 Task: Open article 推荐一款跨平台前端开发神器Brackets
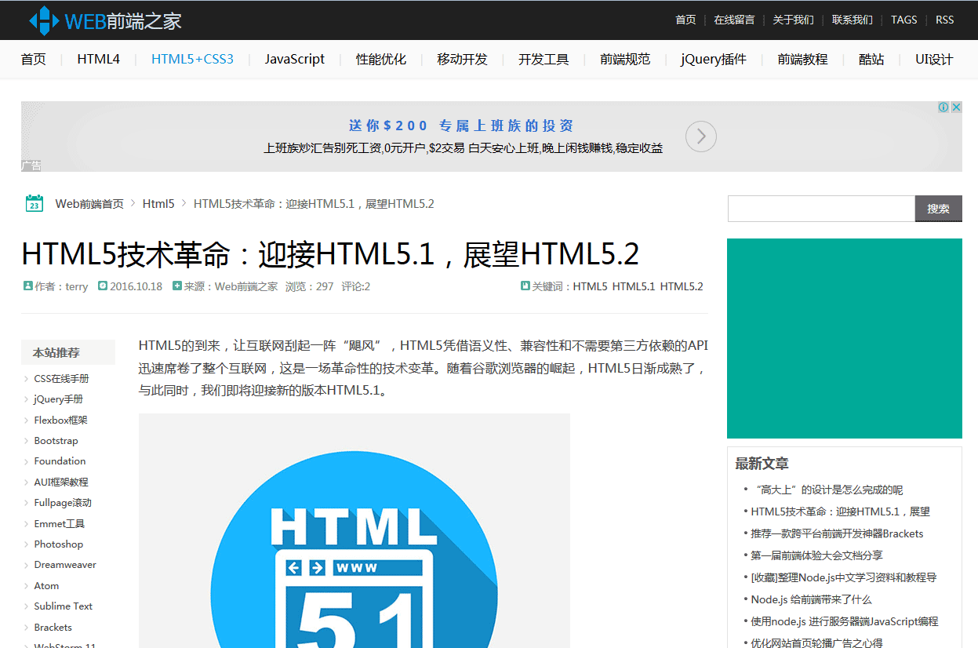click(837, 533)
